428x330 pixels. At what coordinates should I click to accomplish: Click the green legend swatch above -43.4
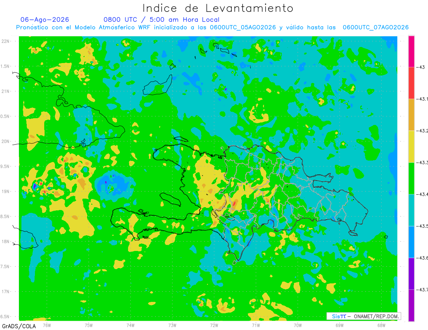pyautogui.click(x=411, y=178)
